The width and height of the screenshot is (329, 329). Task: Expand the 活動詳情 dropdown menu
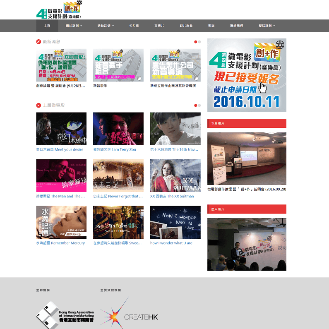tap(106, 26)
